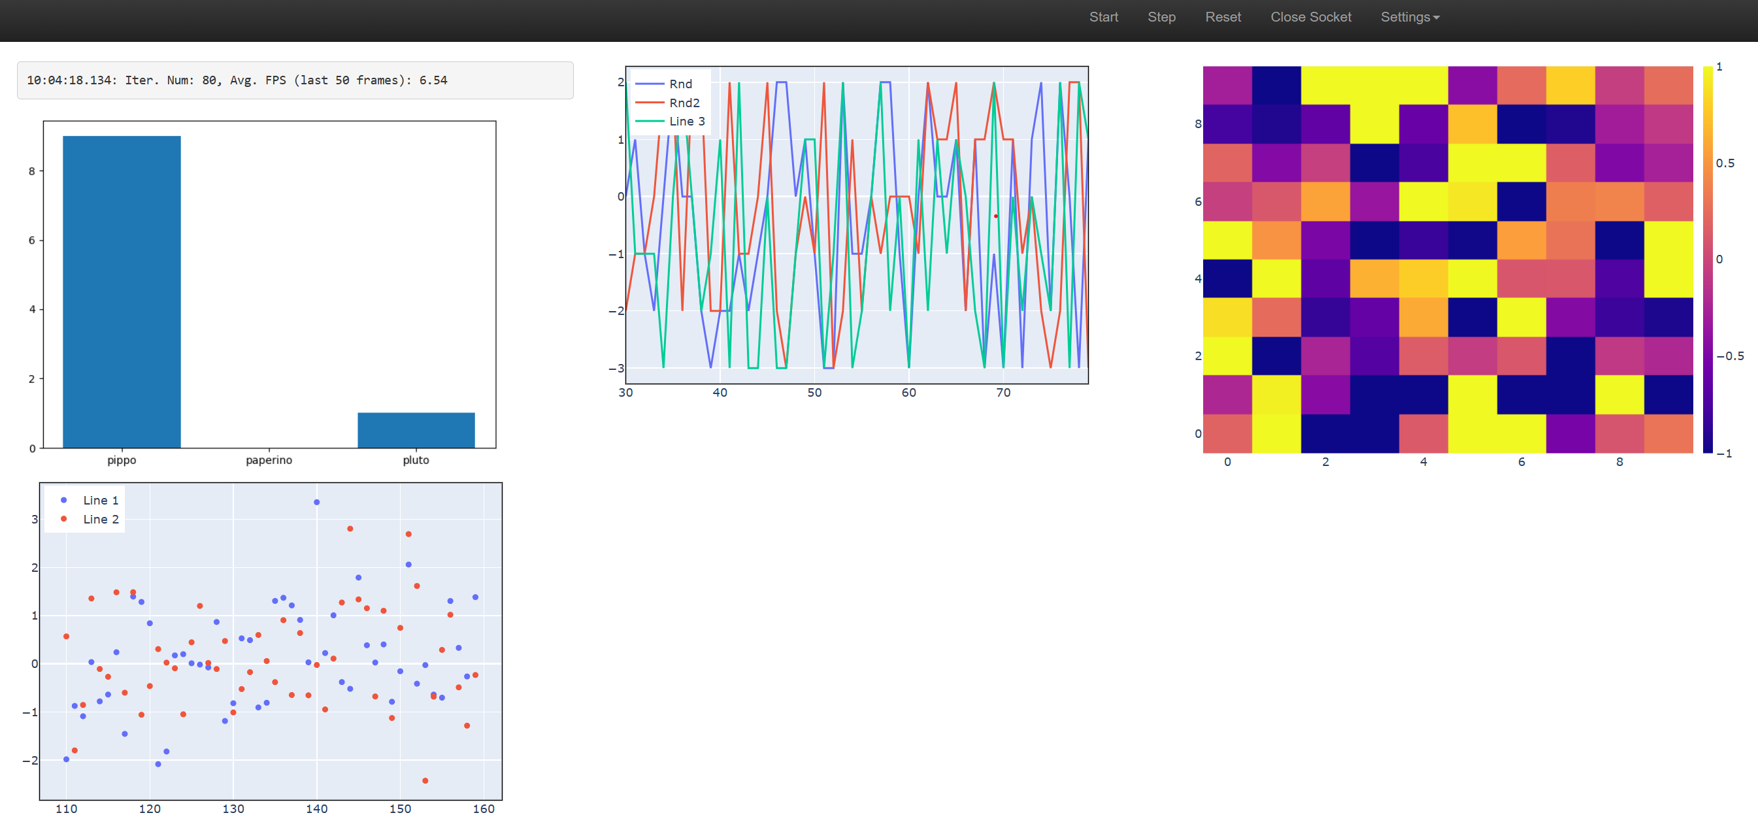Click the isolated red dot in line chart

[996, 216]
